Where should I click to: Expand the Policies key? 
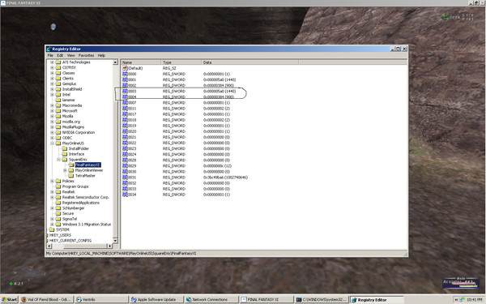52,181
